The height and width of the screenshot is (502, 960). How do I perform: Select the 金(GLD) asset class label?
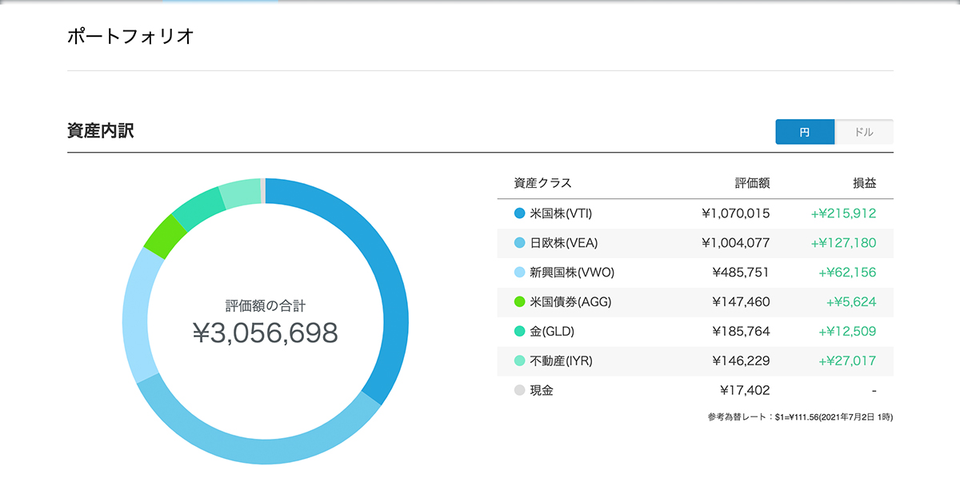tap(552, 331)
